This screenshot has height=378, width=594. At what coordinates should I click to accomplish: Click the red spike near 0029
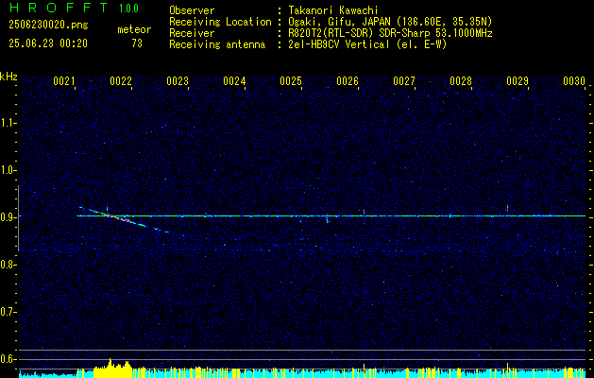pos(507,208)
